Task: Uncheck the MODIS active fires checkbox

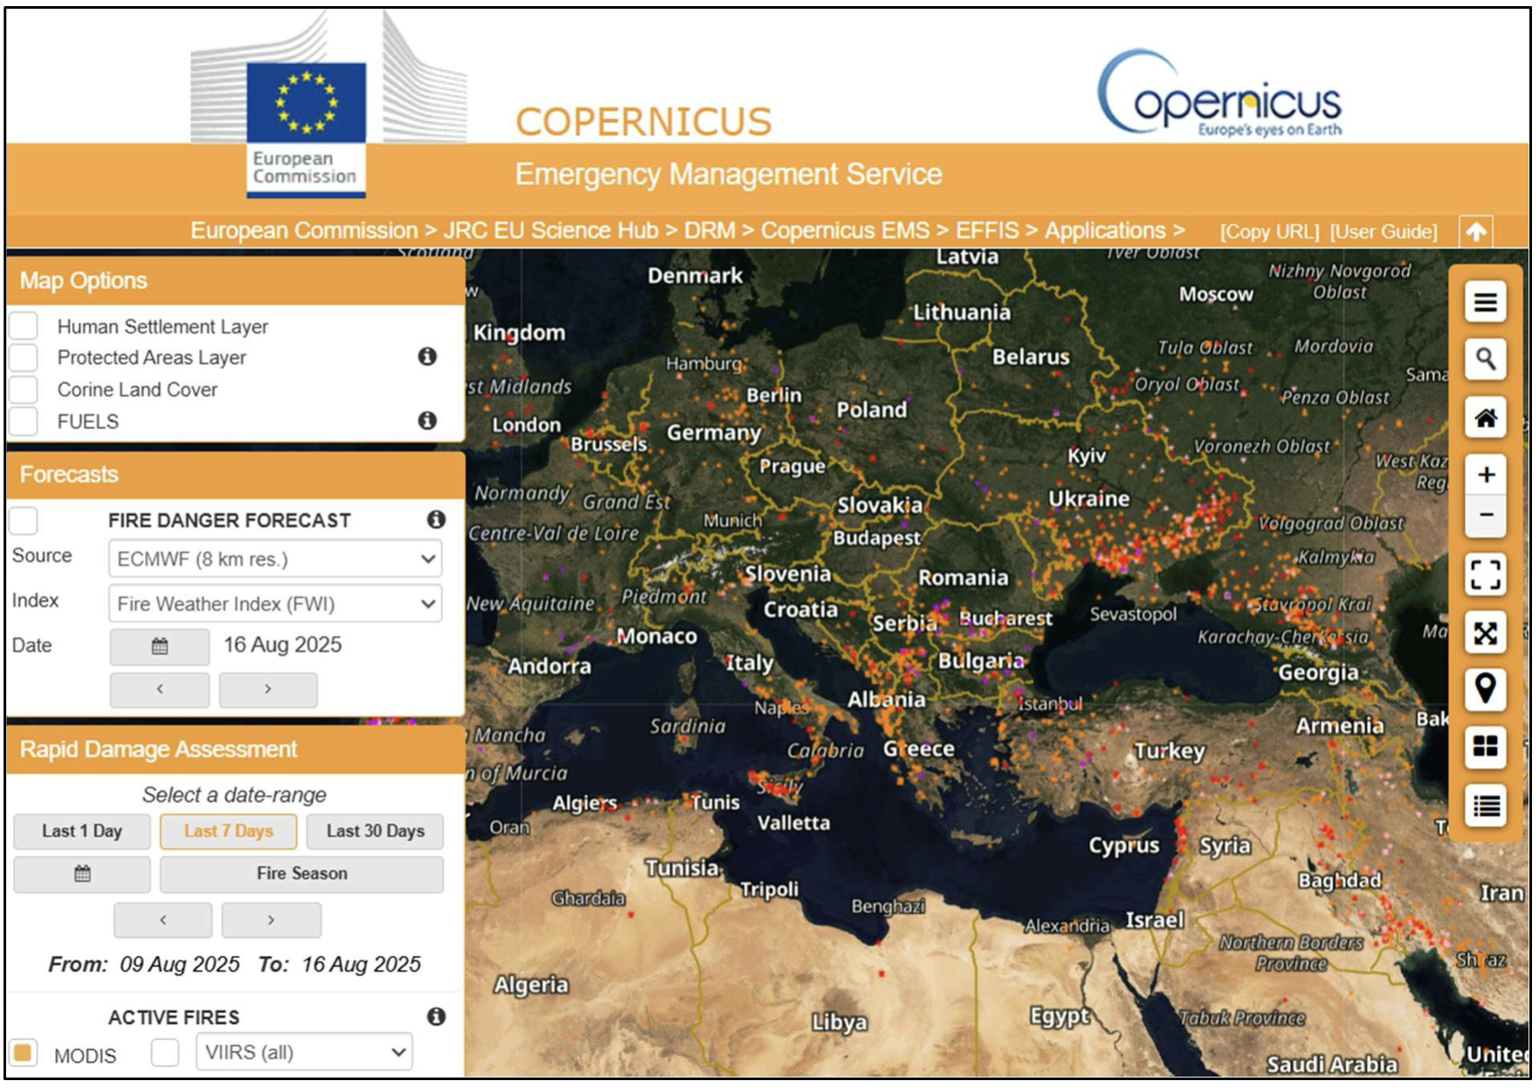Action: (x=24, y=1052)
